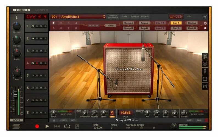Select the Rack B module
Viewport: 218px width, 137px height.
(192, 28)
